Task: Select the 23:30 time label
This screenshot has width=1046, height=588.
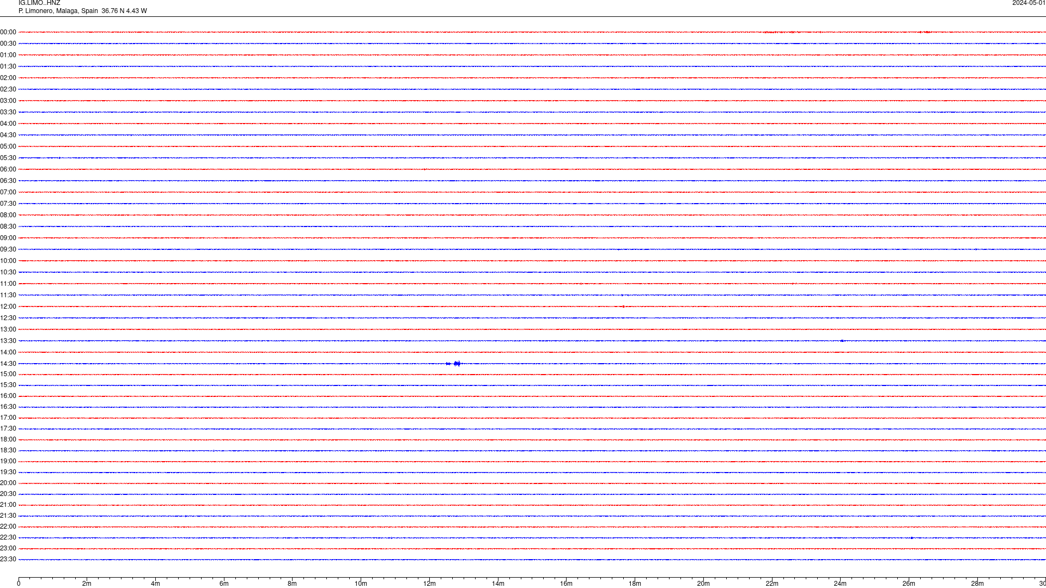Action: [x=8, y=559]
